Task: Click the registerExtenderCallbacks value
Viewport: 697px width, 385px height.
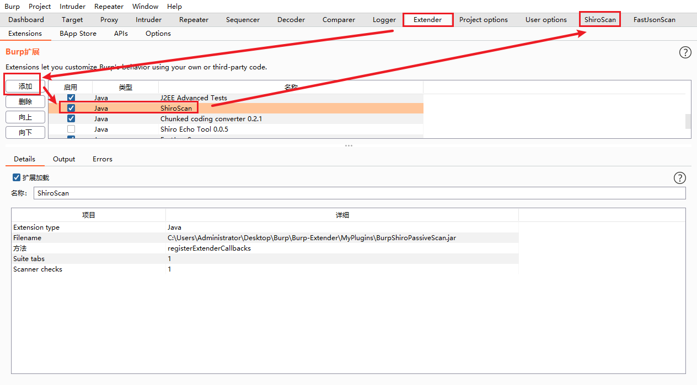Action: [x=209, y=248]
